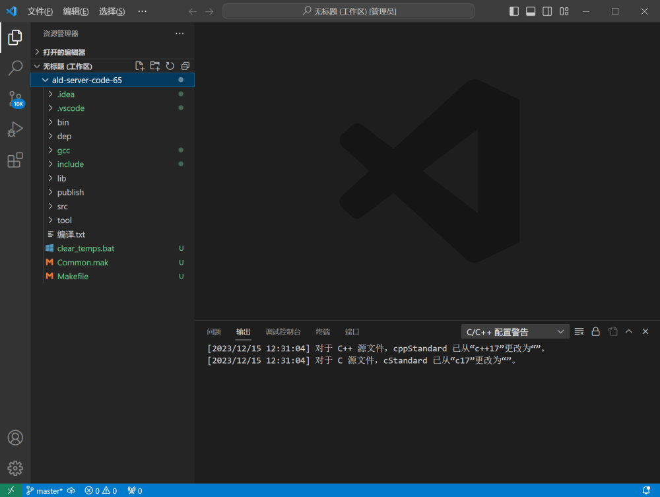Clear the output panel contents

(x=579, y=331)
